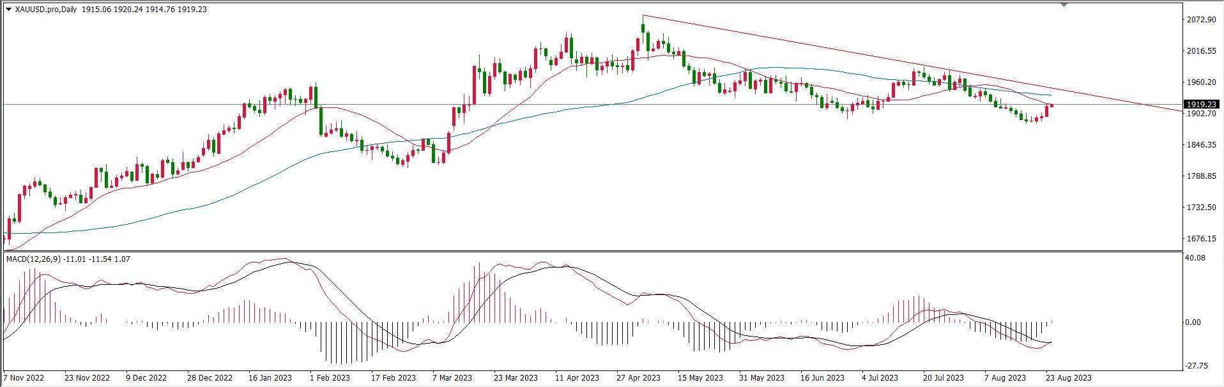Click the 7 Nov 2022 date label
This screenshot has width=1224, height=387.
(x=25, y=377)
